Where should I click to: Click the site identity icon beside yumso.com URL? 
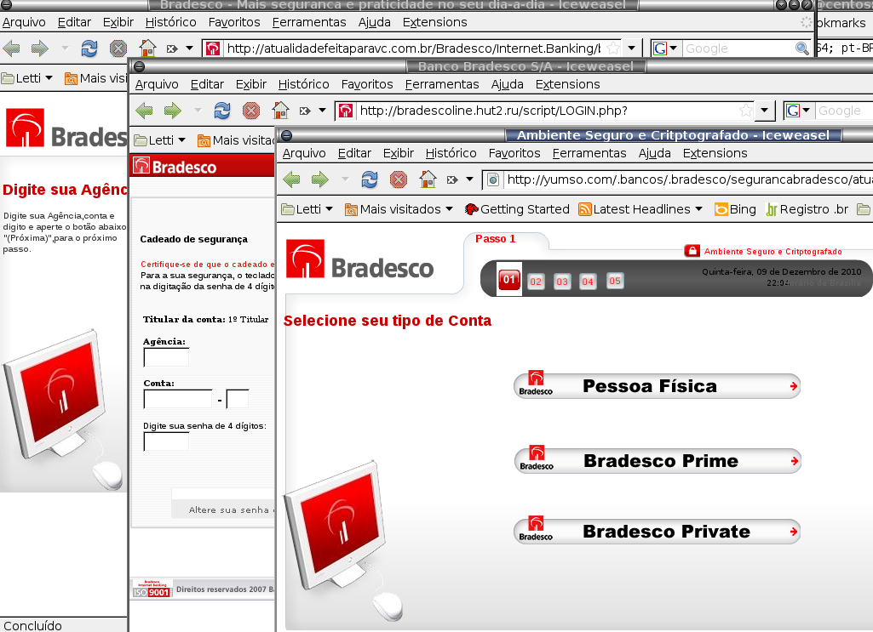493,179
